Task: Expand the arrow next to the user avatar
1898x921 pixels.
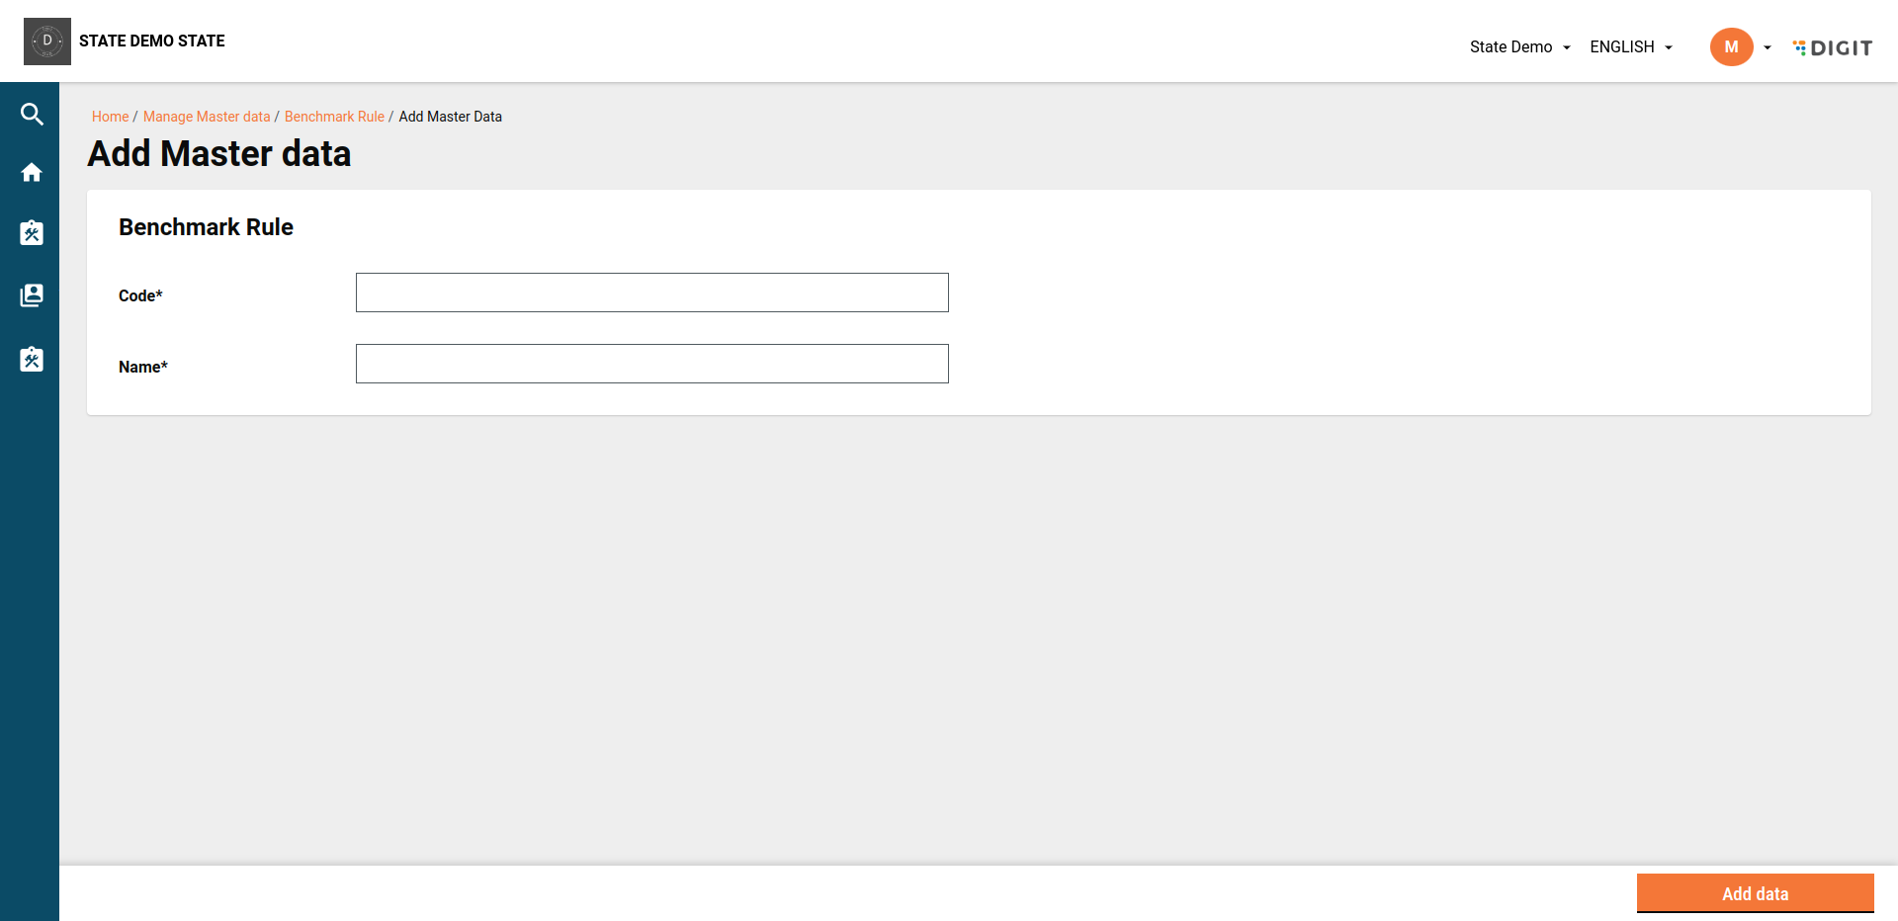Action: coord(1768,47)
